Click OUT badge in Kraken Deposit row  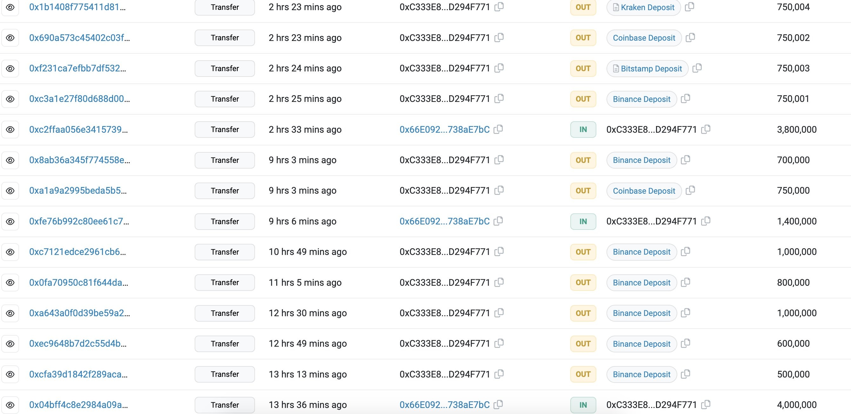583,7
